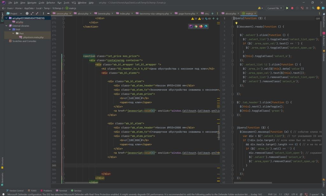Click the lightbulb quick-fix icon in main.js
Image resolution: width=326 pixels, height=196 pixels.
coord(237,23)
